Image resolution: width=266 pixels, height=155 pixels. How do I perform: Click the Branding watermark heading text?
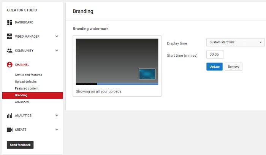[x=90, y=29]
